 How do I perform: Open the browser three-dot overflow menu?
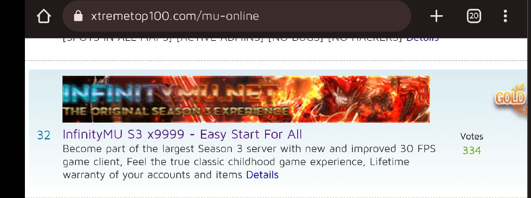pos(505,16)
